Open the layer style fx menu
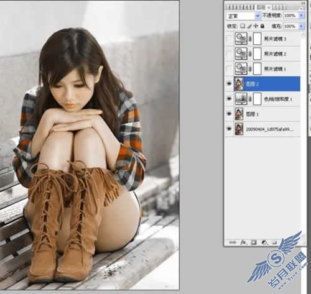 [243, 242]
